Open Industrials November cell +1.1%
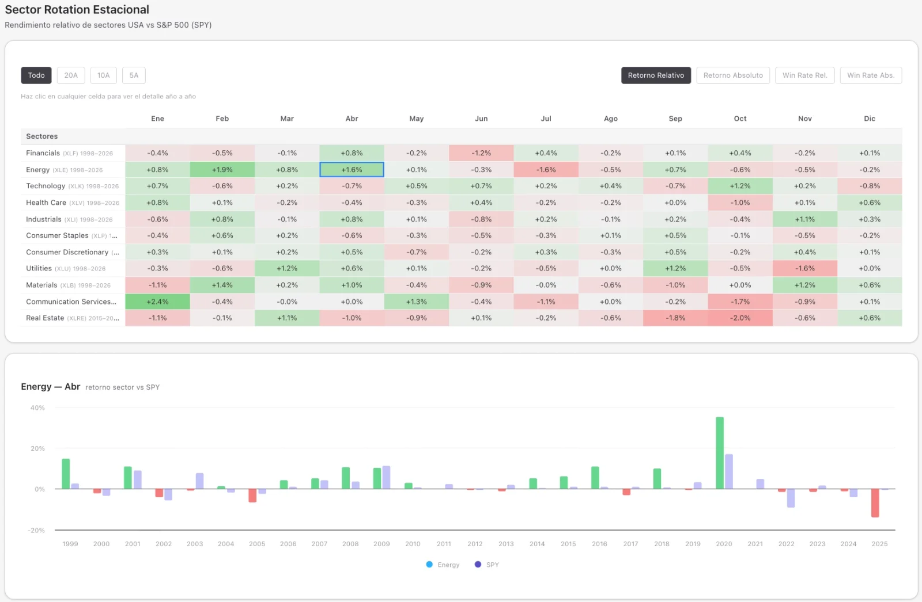The image size is (922, 602). (805, 219)
